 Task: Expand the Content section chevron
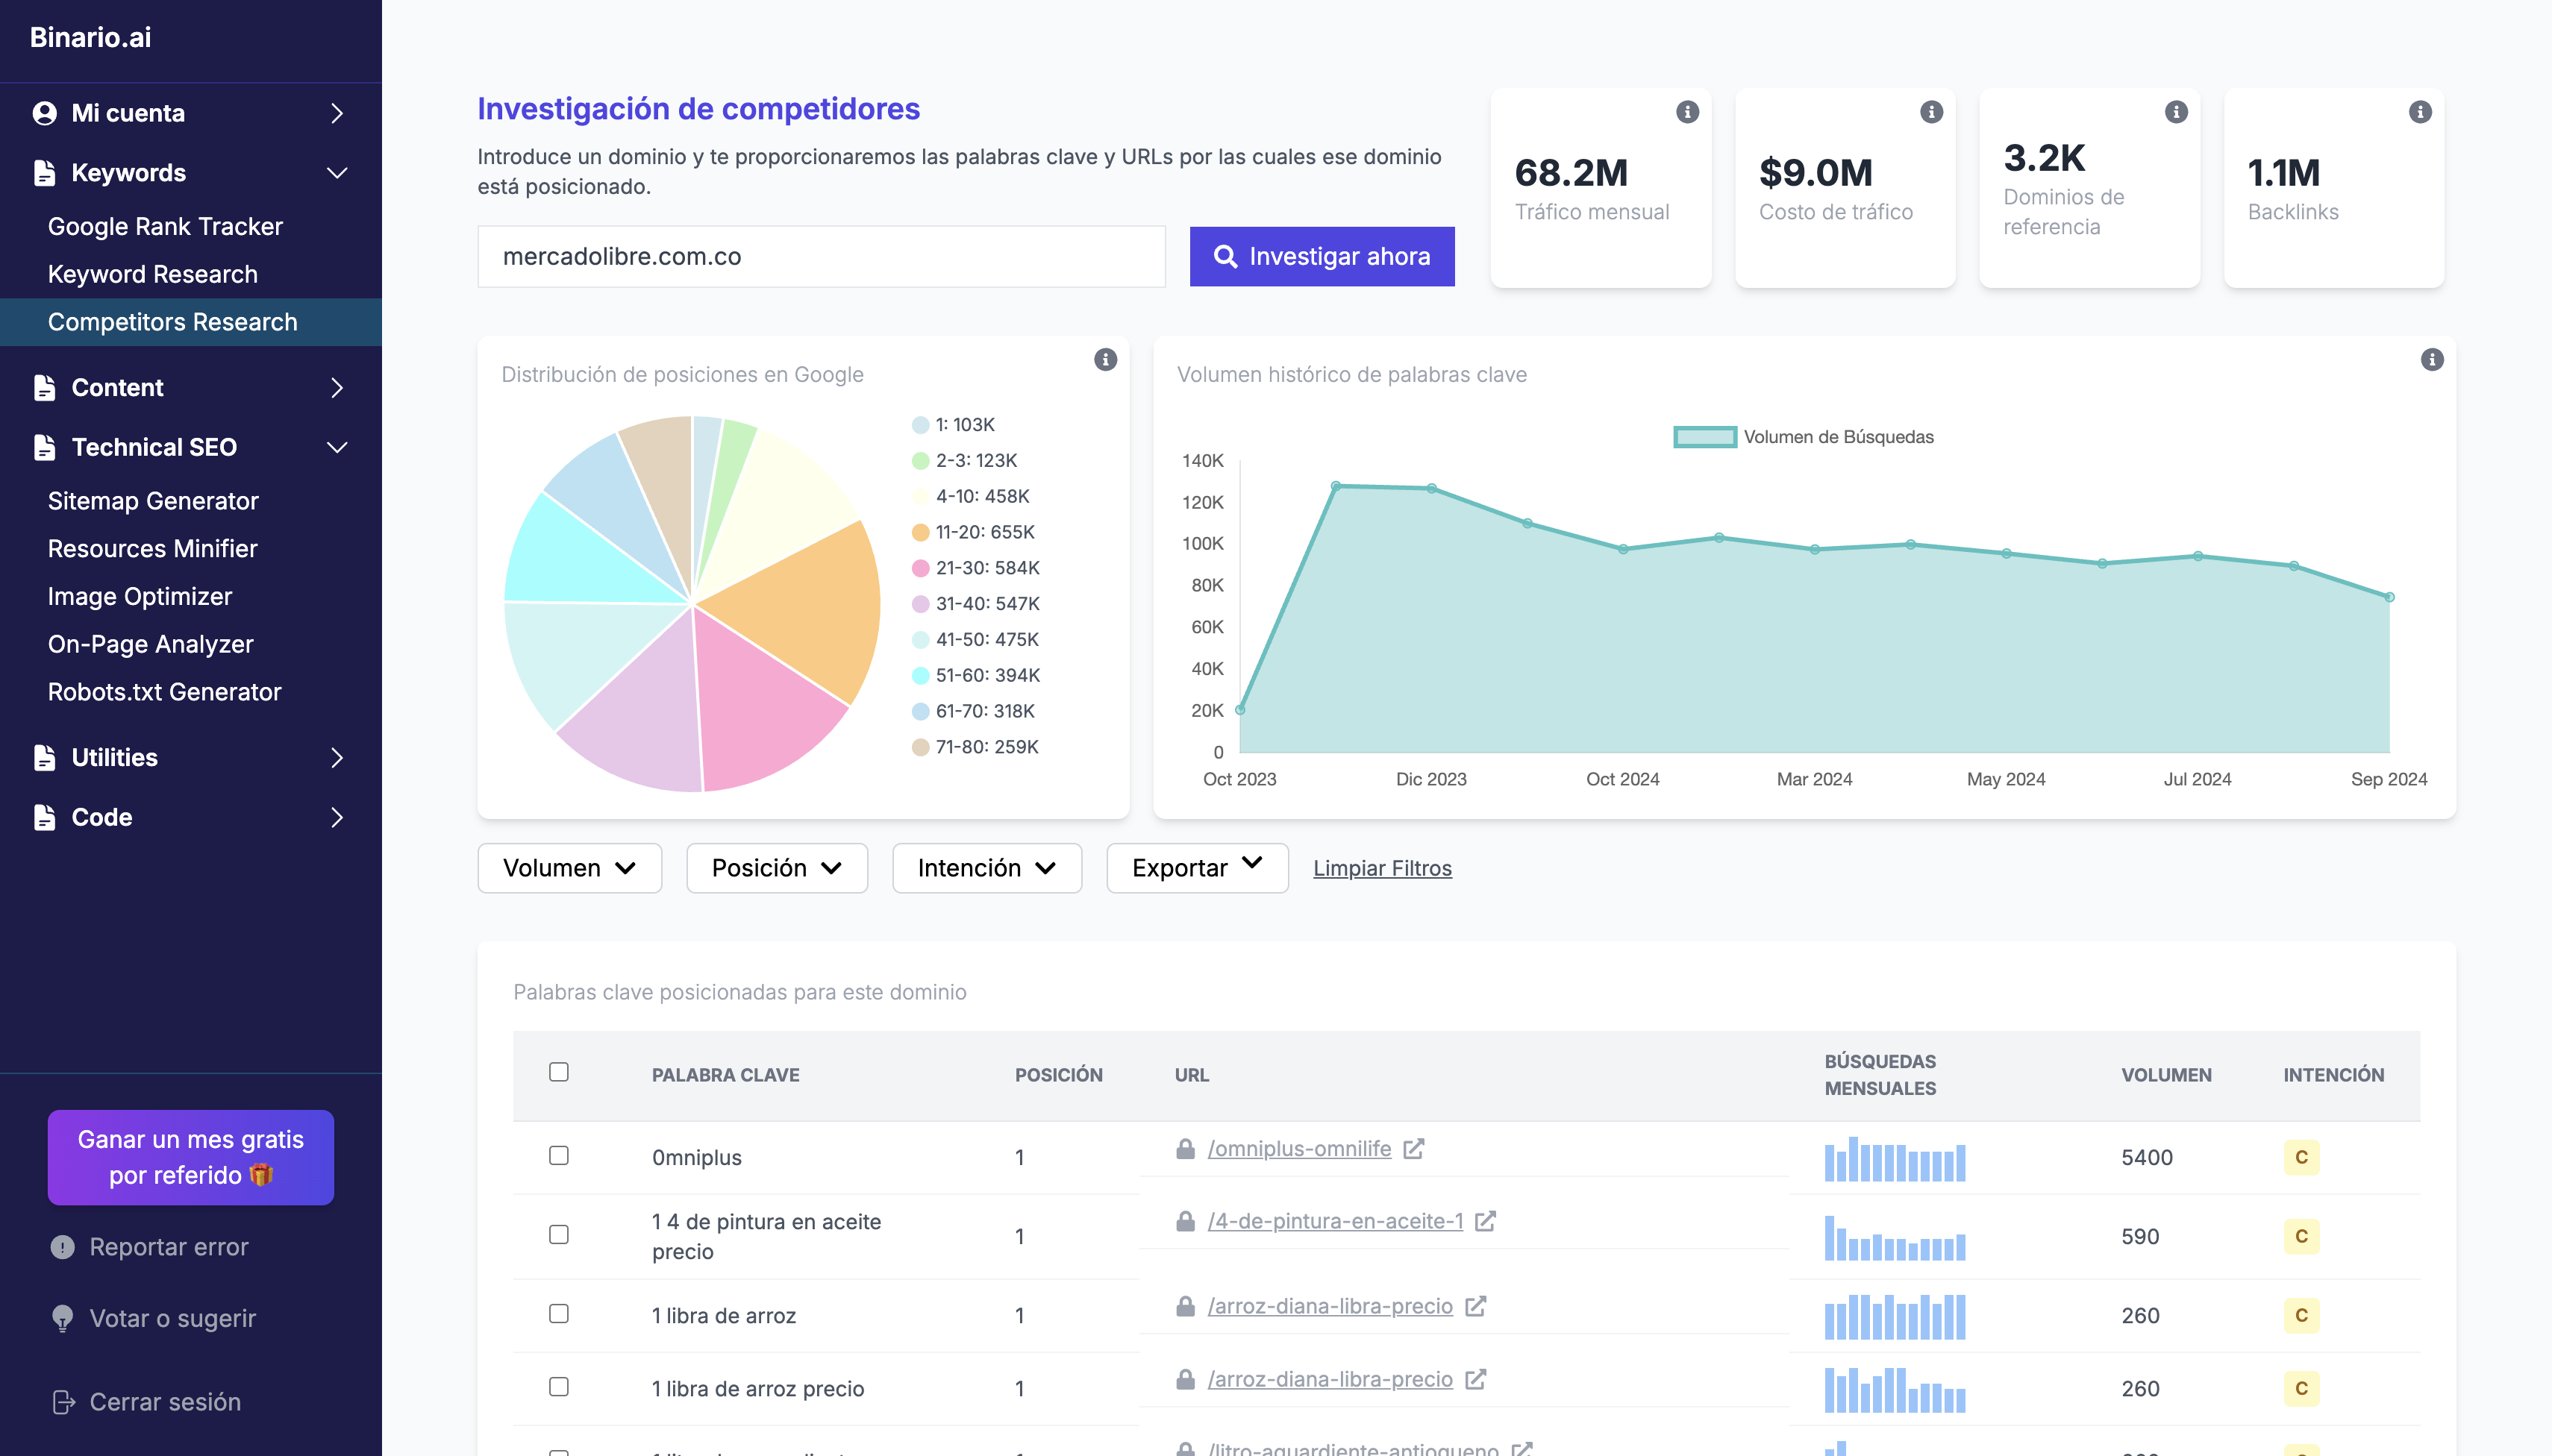coord(336,388)
